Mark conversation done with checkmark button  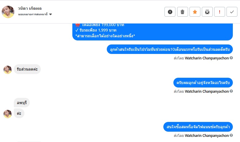click(x=232, y=12)
